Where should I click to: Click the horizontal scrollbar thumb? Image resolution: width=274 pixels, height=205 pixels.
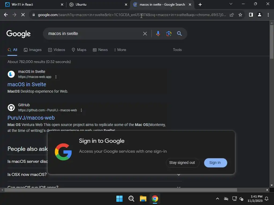(x=121, y=190)
